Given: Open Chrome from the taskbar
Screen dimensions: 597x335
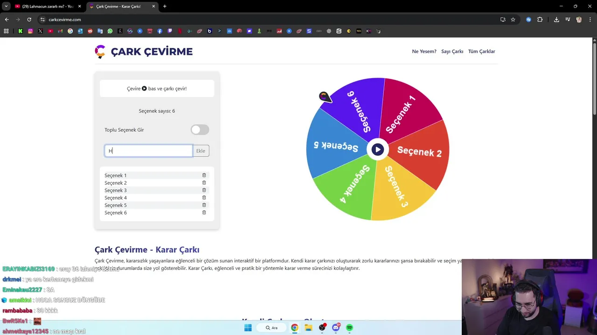Looking at the screenshot, I should click(x=295, y=328).
